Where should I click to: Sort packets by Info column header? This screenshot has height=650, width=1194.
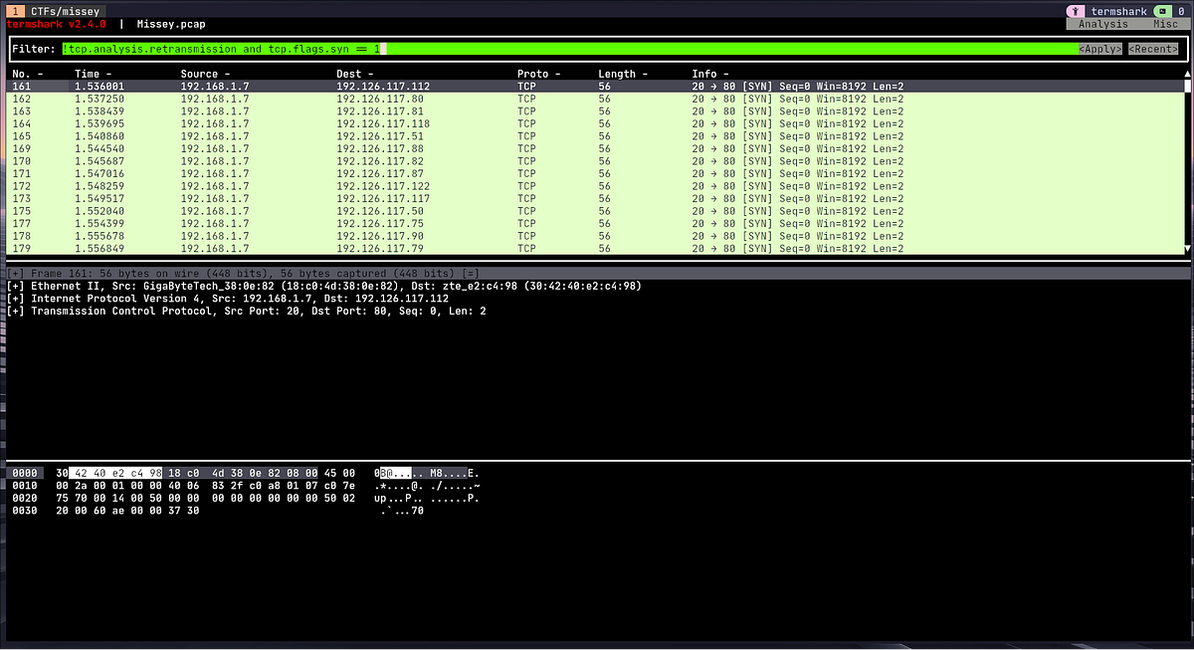pos(710,75)
